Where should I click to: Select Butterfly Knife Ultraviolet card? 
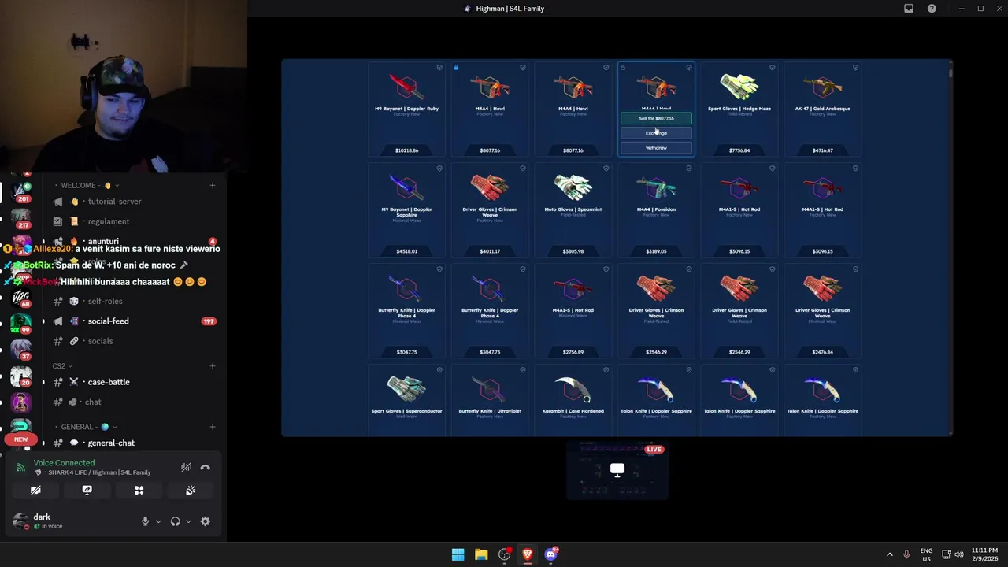tap(490, 400)
